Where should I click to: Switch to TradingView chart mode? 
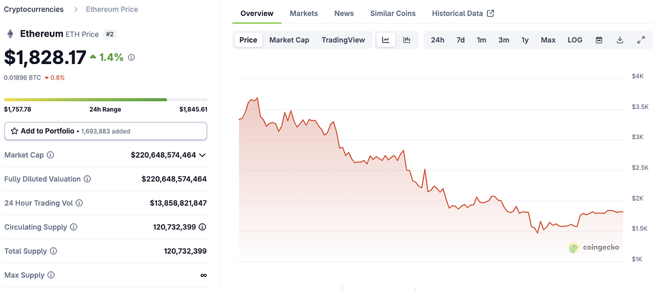point(343,40)
